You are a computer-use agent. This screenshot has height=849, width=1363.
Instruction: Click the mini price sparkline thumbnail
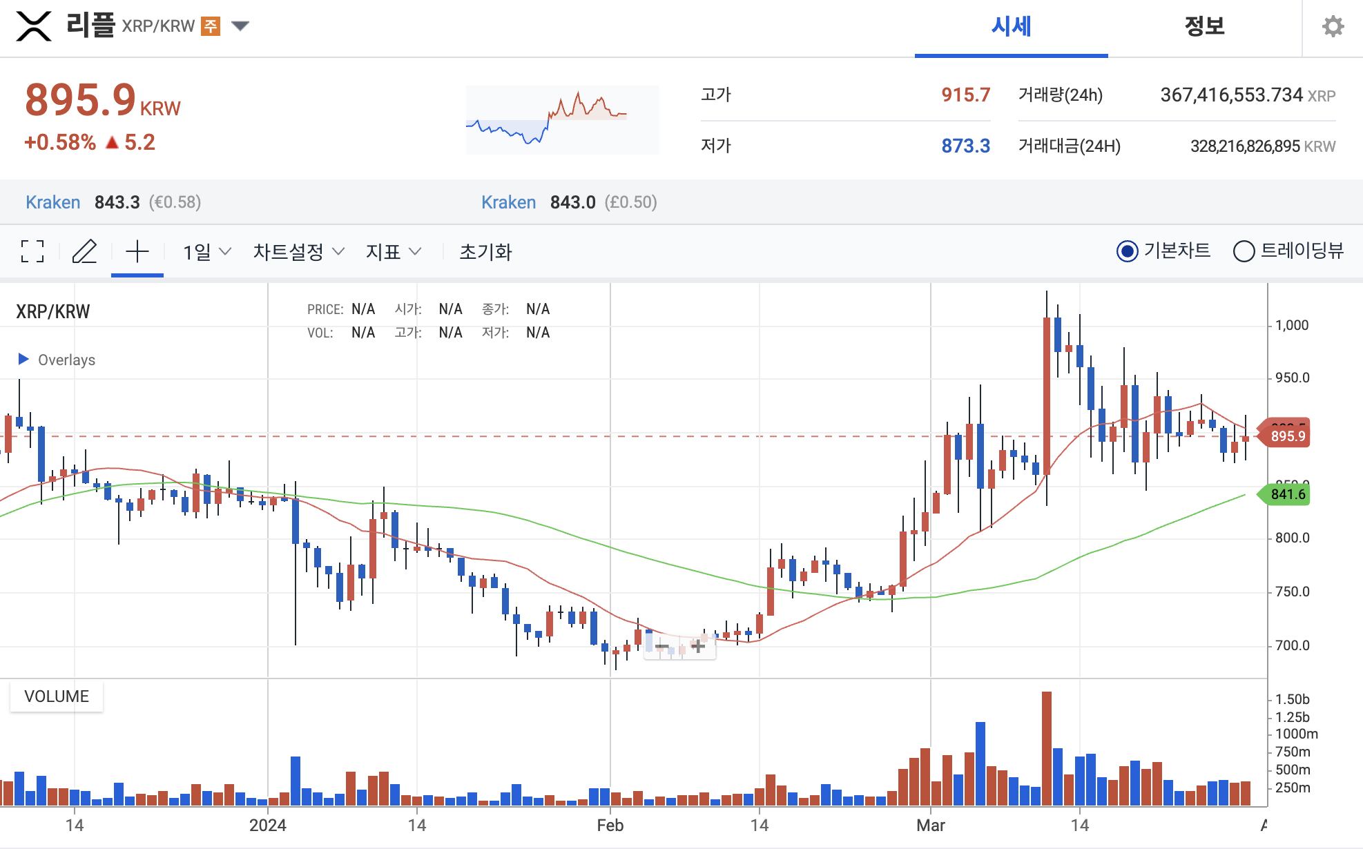[x=562, y=119]
